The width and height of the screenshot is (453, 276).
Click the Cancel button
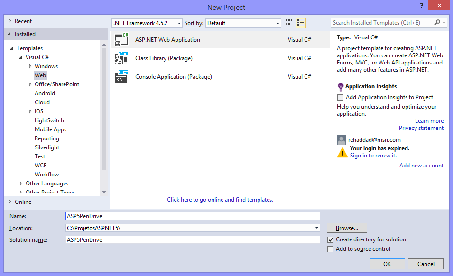pyautogui.click(x=425, y=264)
